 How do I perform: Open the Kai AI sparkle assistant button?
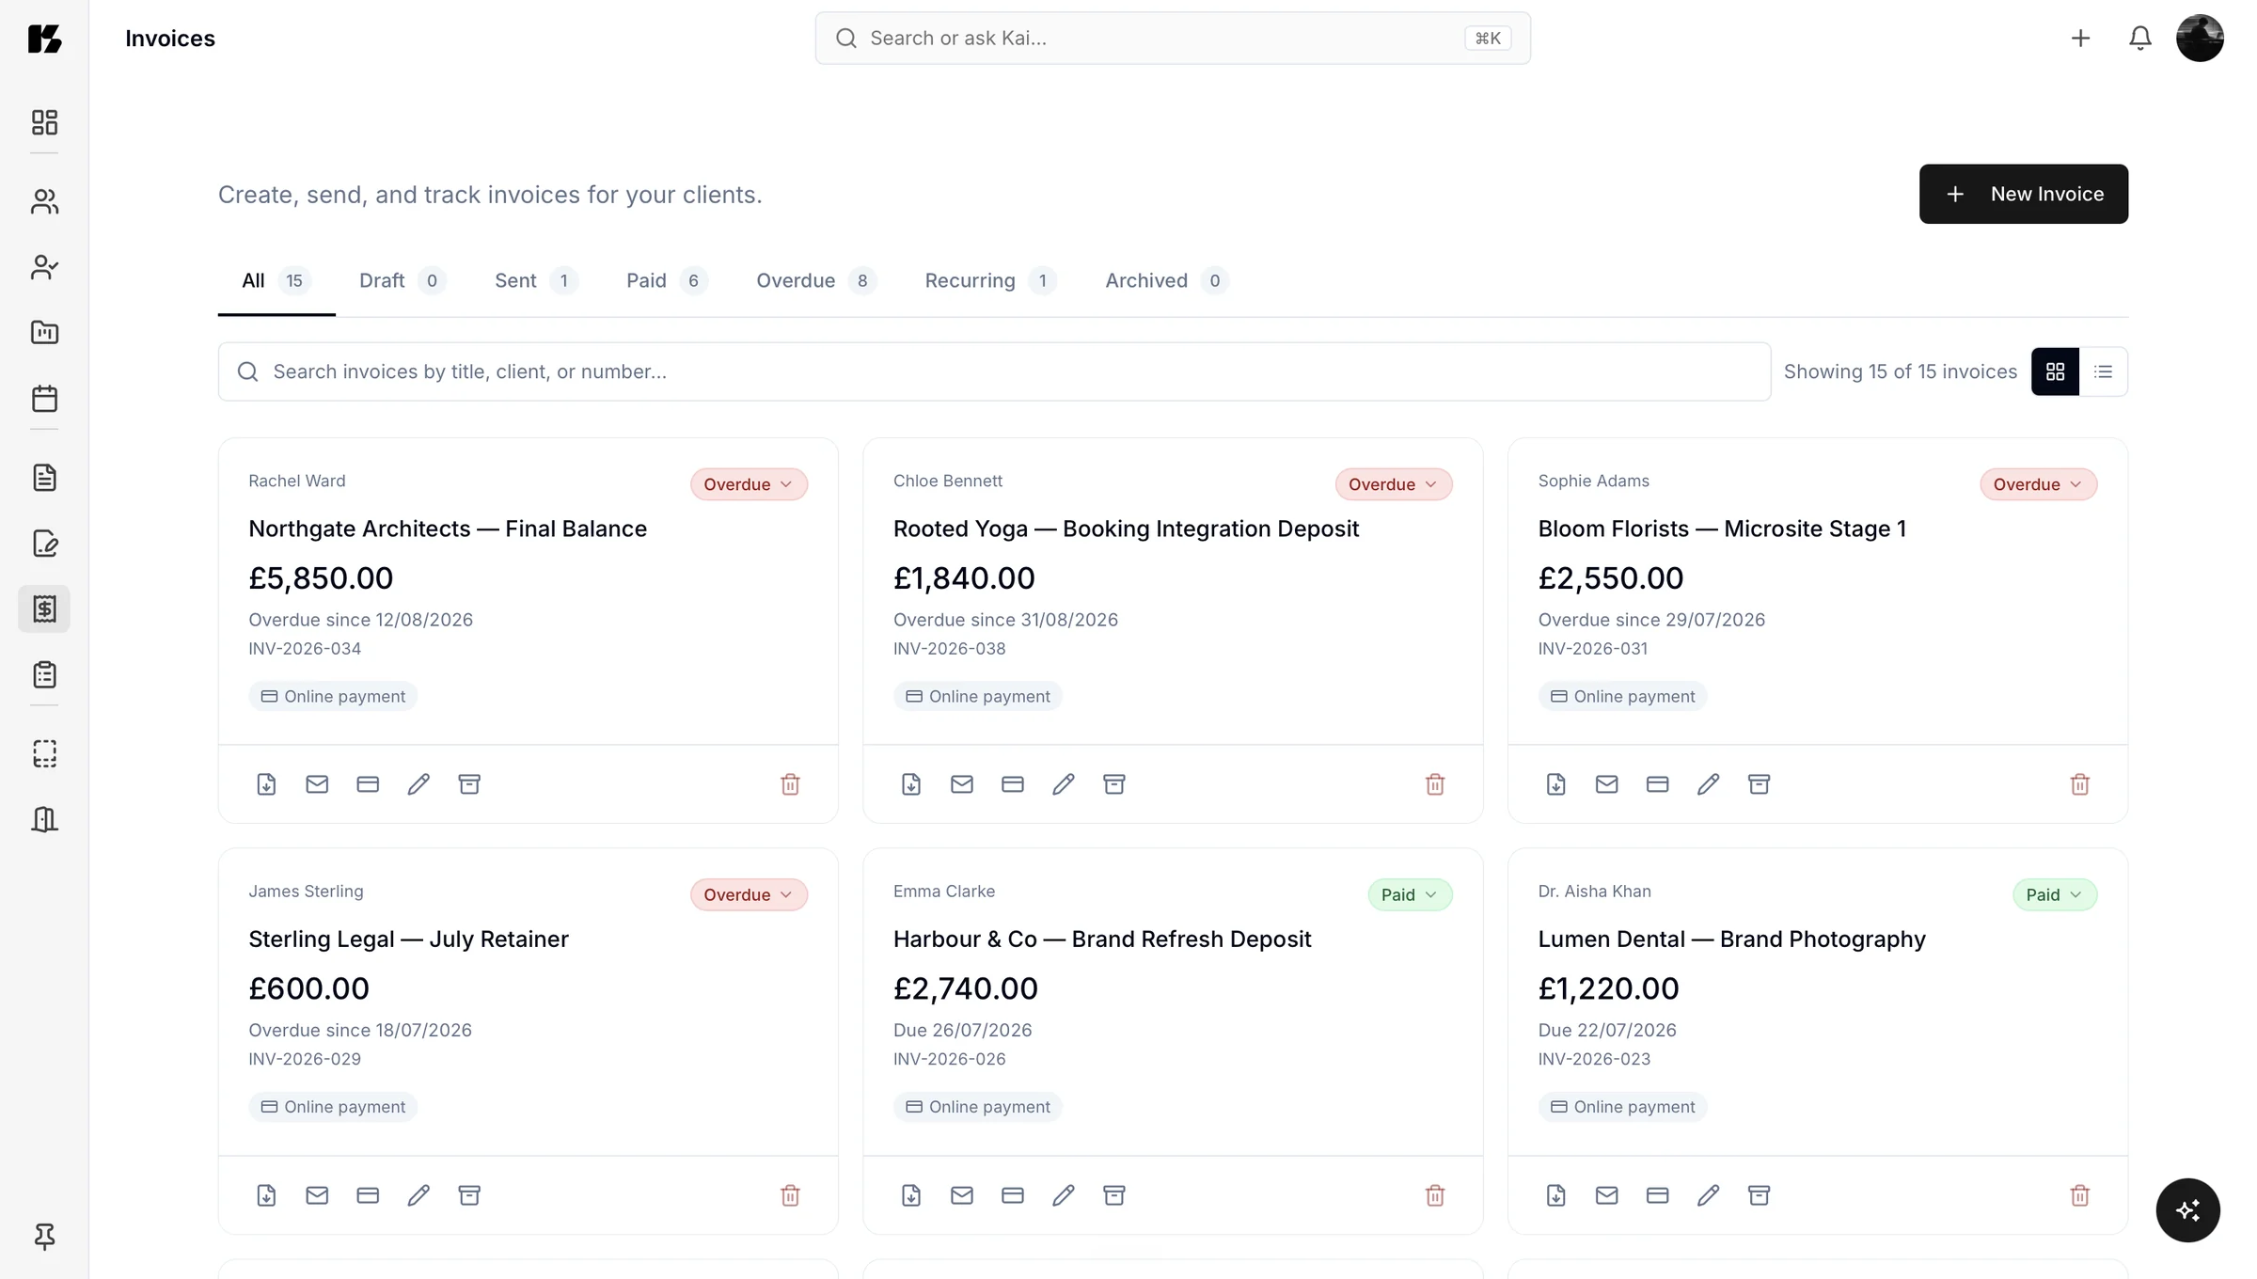(x=2187, y=1210)
